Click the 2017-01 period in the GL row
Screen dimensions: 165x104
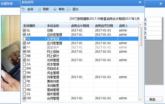click(x=77, y=30)
